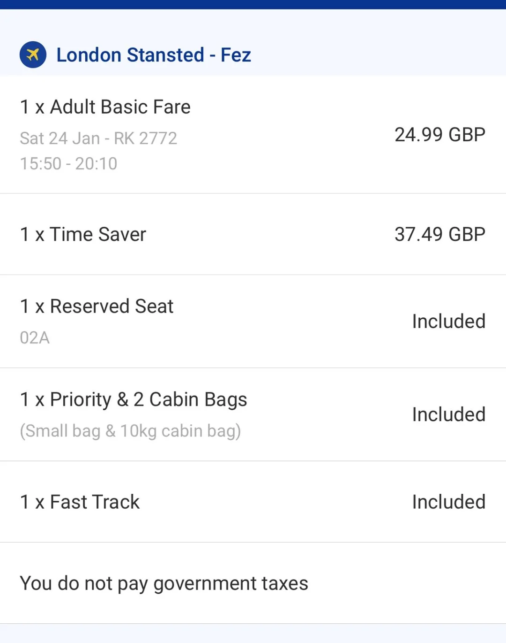Tap the You do not pay government taxes notice

point(164,583)
